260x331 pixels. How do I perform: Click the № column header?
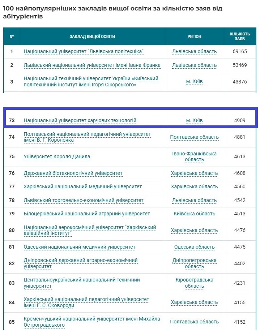pos(12,36)
